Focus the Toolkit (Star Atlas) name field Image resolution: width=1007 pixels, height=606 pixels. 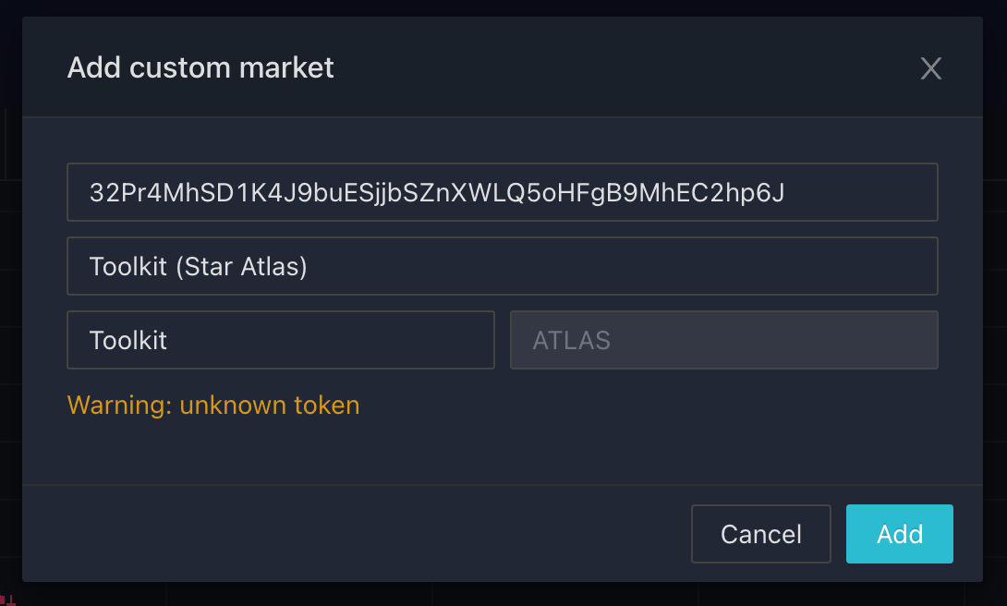[502, 266]
